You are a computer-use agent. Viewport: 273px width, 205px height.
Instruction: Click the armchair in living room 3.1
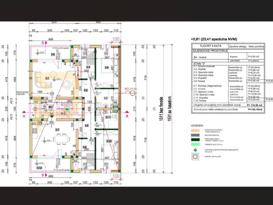pyautogui.click(x=67, y=85)
